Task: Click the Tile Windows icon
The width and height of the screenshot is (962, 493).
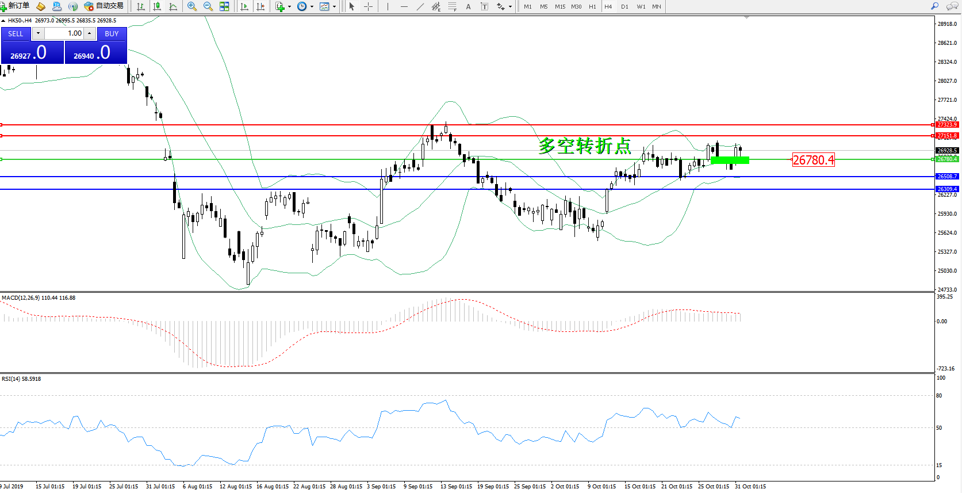Action: point(224,6)
